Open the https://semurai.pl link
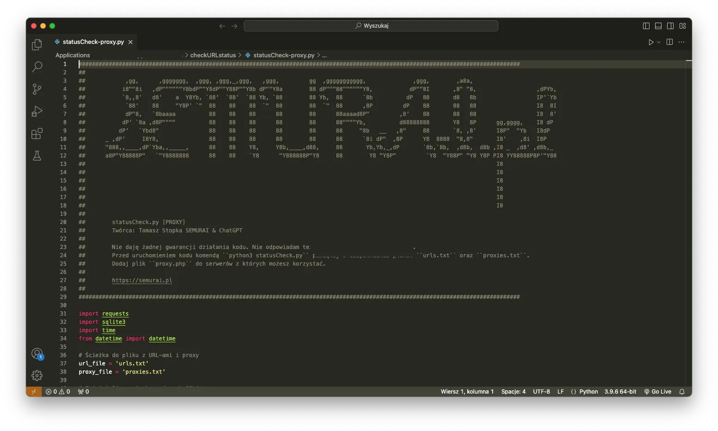Image resolution: width=718 pixels, height=431 pixels. [142, 280]
